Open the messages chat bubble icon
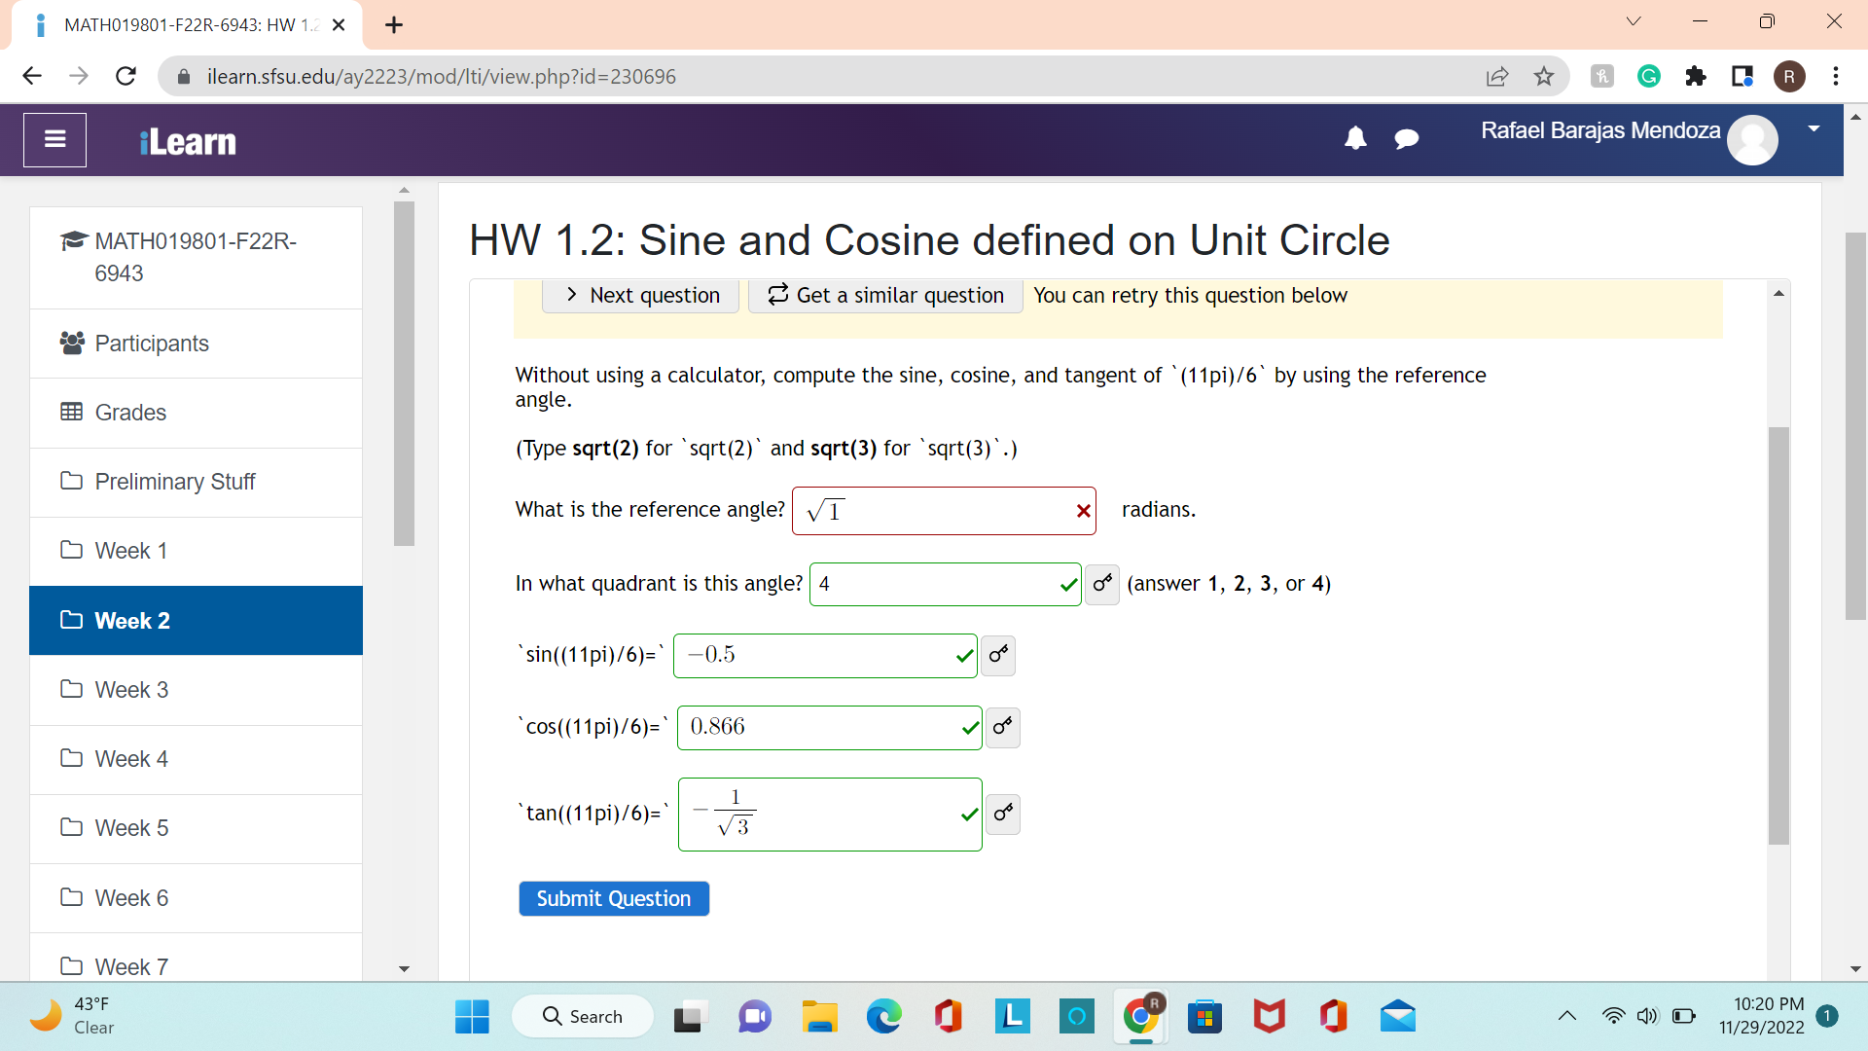1868x1051 pixels. click(1406, 139)
